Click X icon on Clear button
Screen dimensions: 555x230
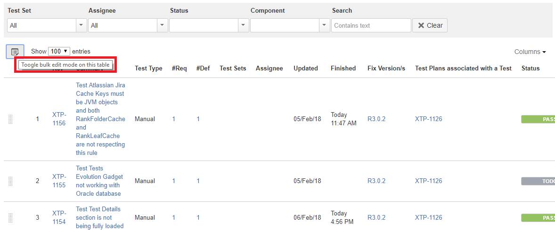[x=421, y=25]
